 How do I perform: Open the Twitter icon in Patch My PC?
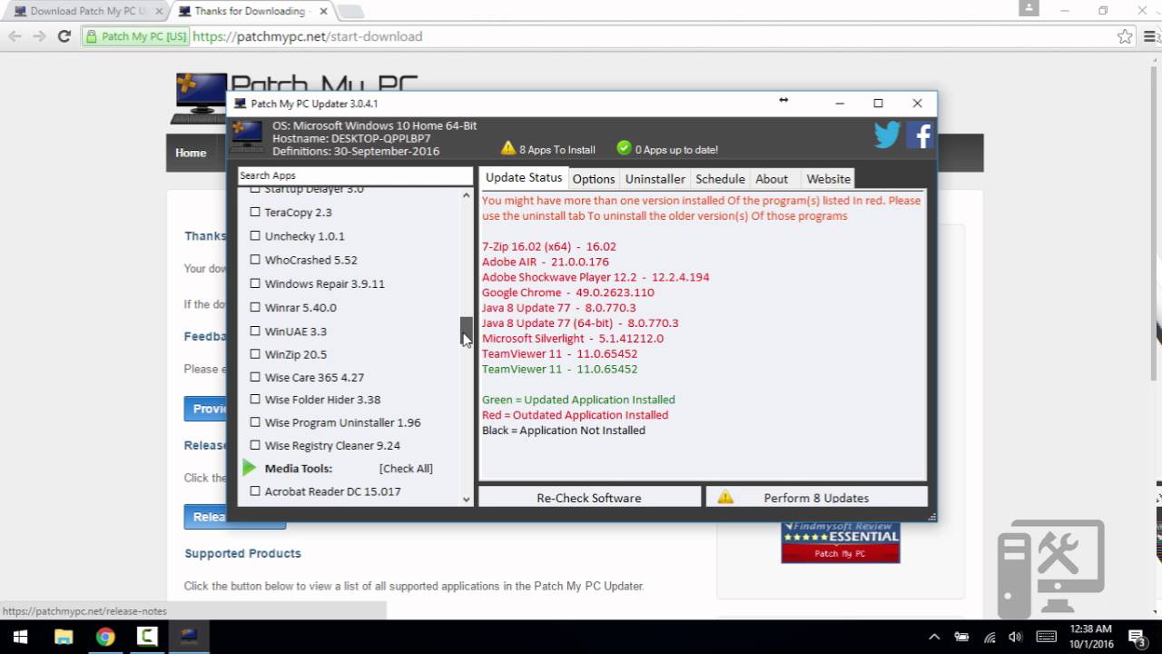coord(887,135)
